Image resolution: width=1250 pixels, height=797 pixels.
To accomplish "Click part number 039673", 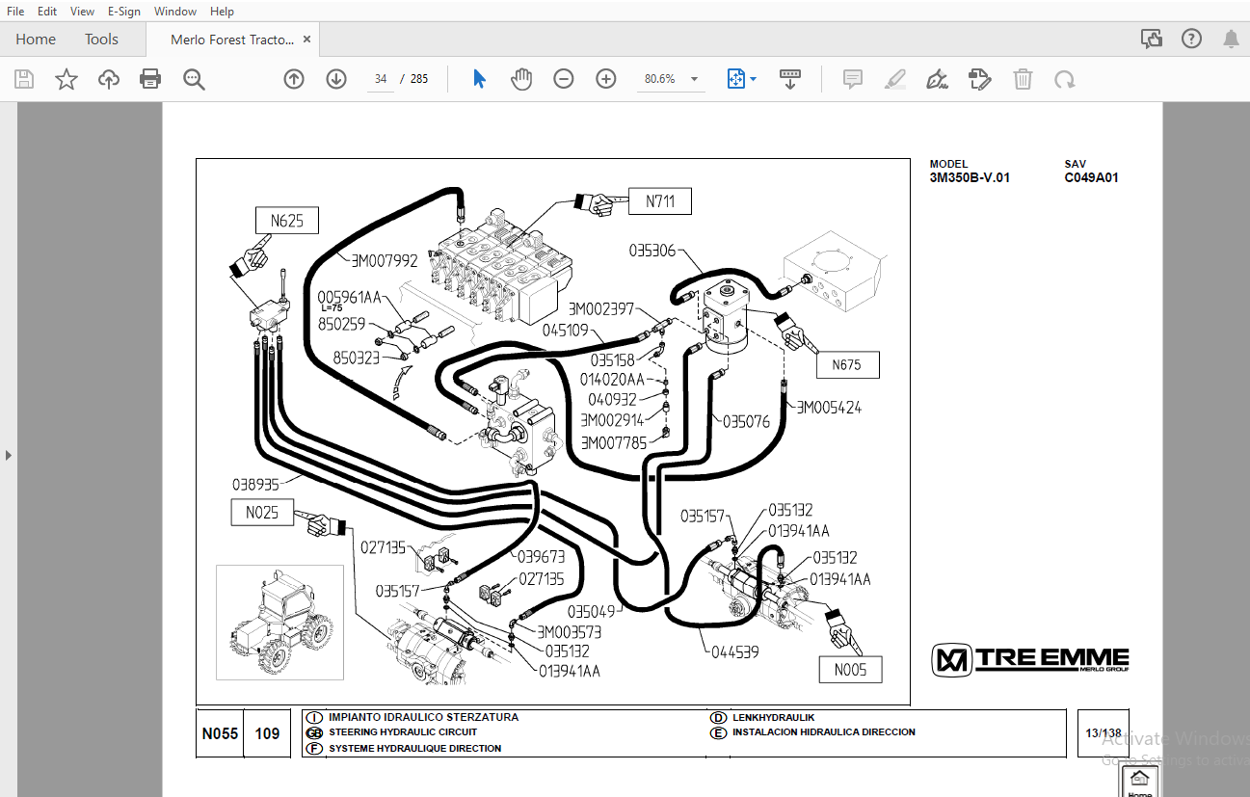I will pyautogui.click(x=541, y=557).
